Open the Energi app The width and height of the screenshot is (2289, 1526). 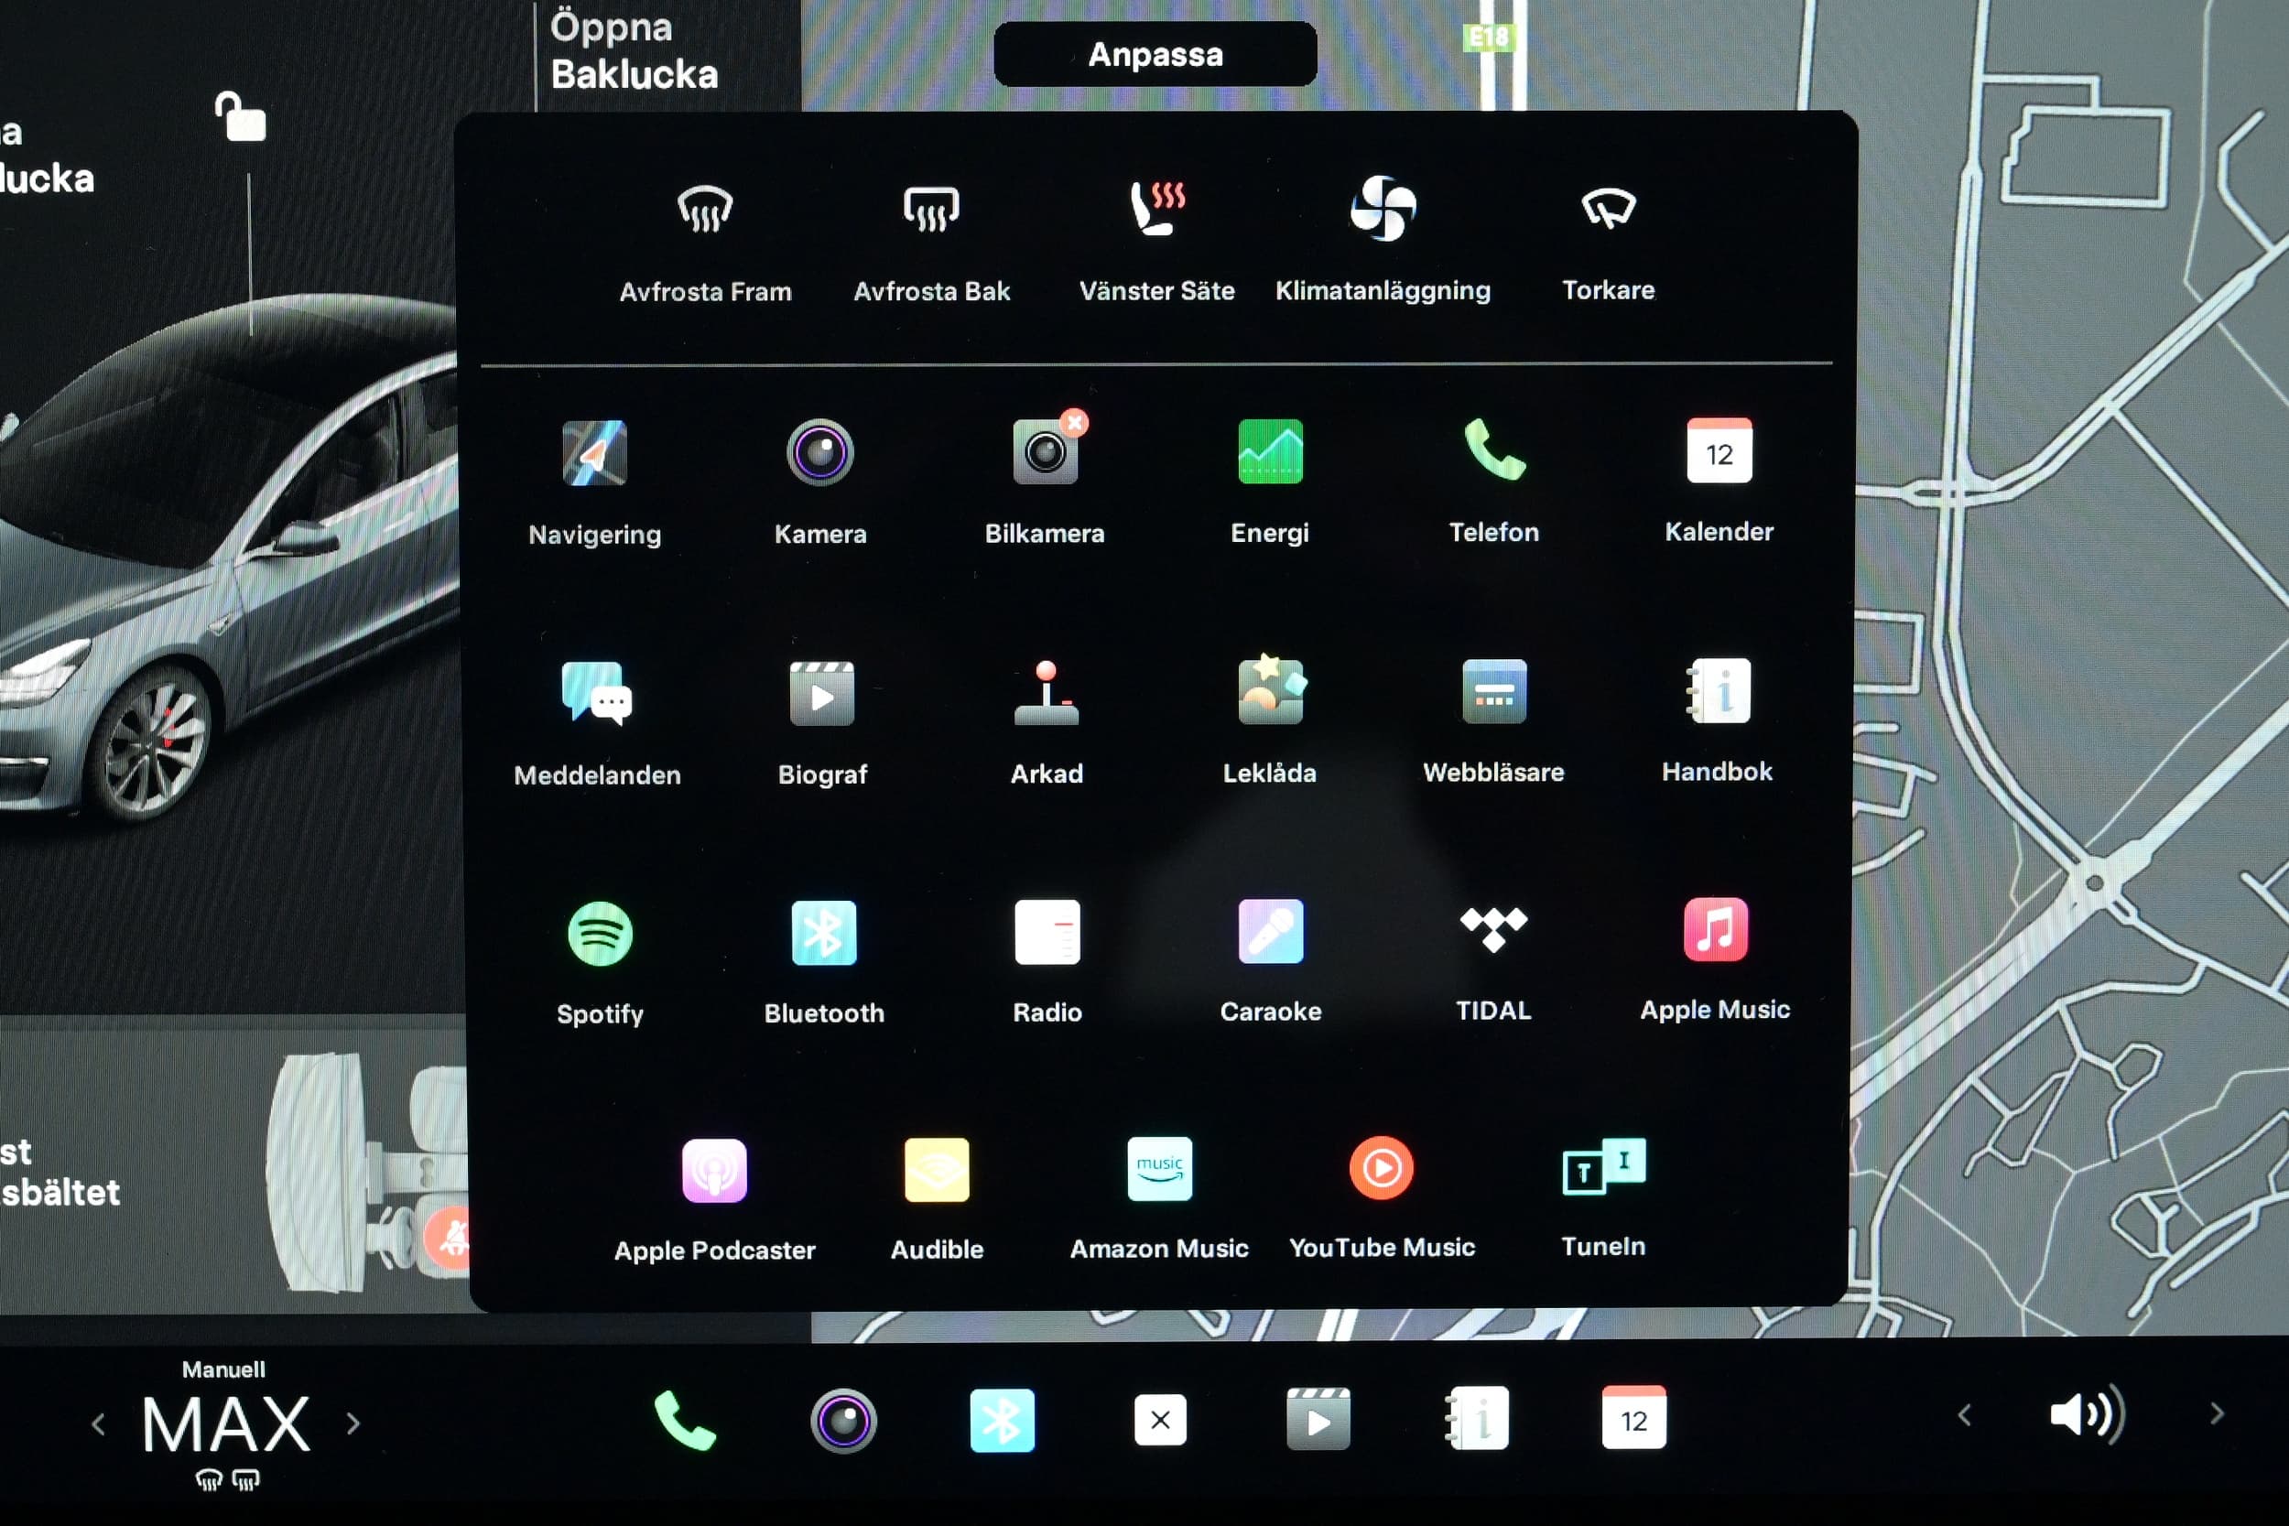(x=1270, y=451)
